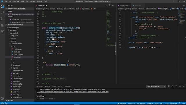Toggle the output scroll lock icon
186x105 pixels.
pyautogui.click(x=172, y=86)
